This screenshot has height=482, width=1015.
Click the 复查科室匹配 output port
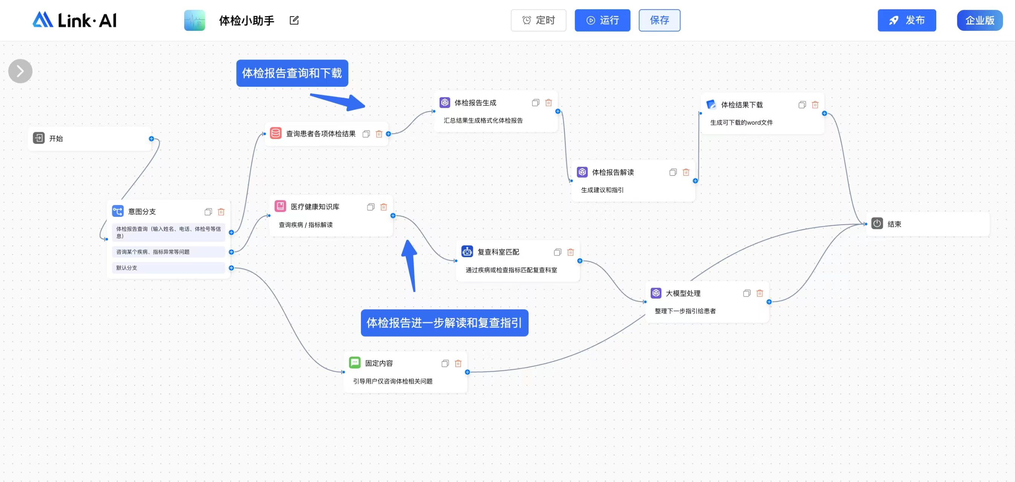click(x=579, y=261)
